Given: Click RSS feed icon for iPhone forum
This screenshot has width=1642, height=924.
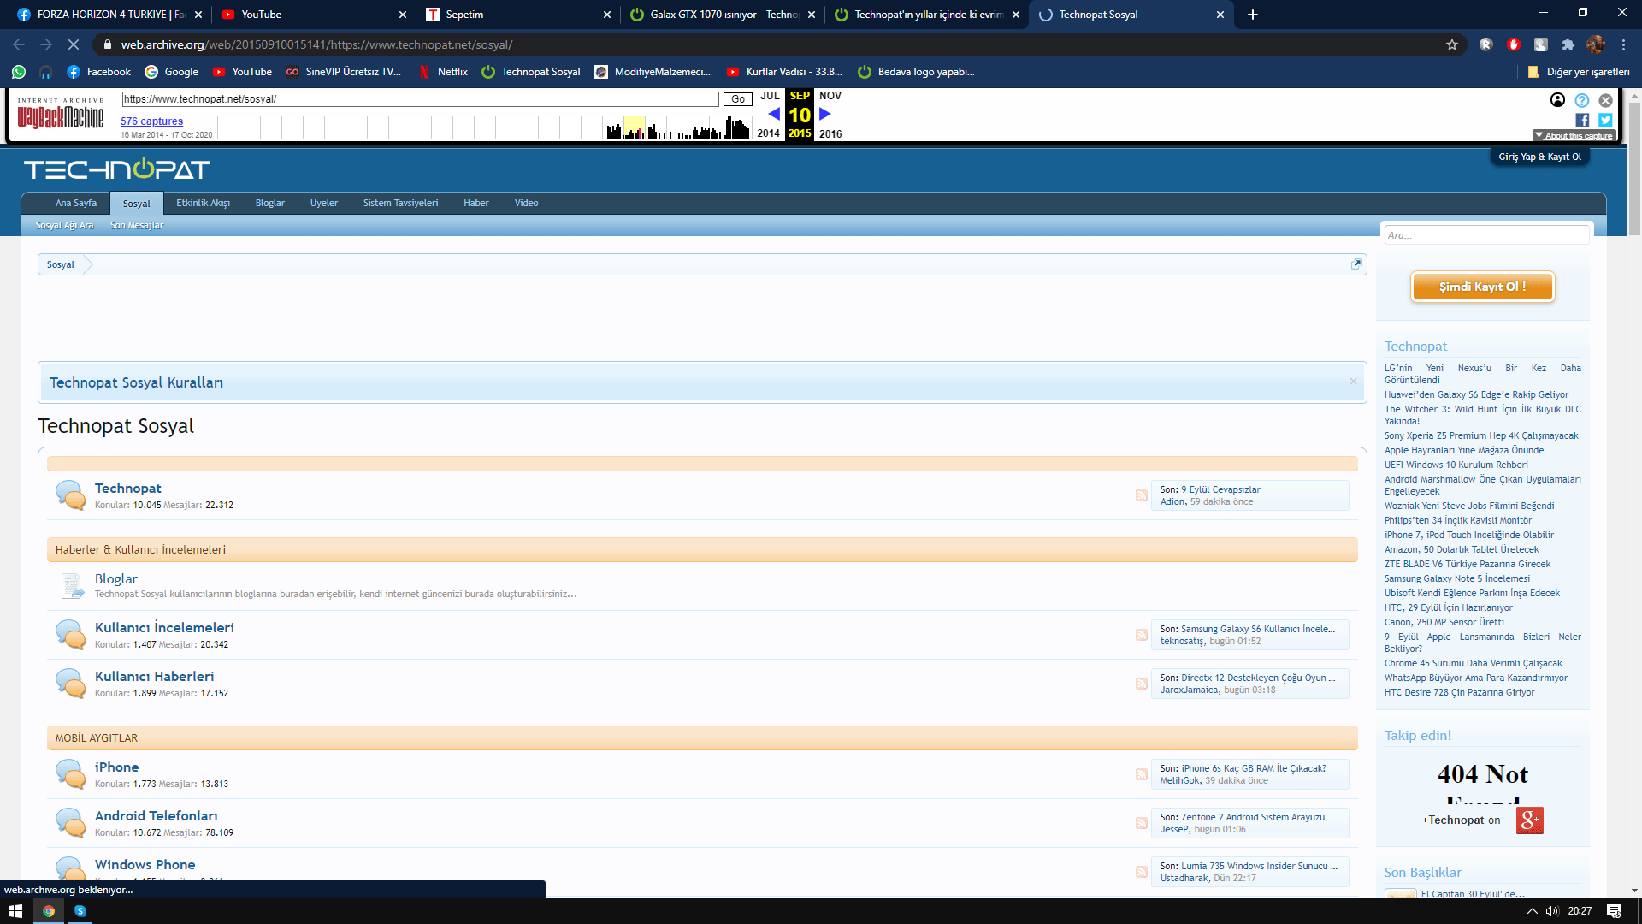Looking at the screenshot, I should click(x=1141, y=774).
